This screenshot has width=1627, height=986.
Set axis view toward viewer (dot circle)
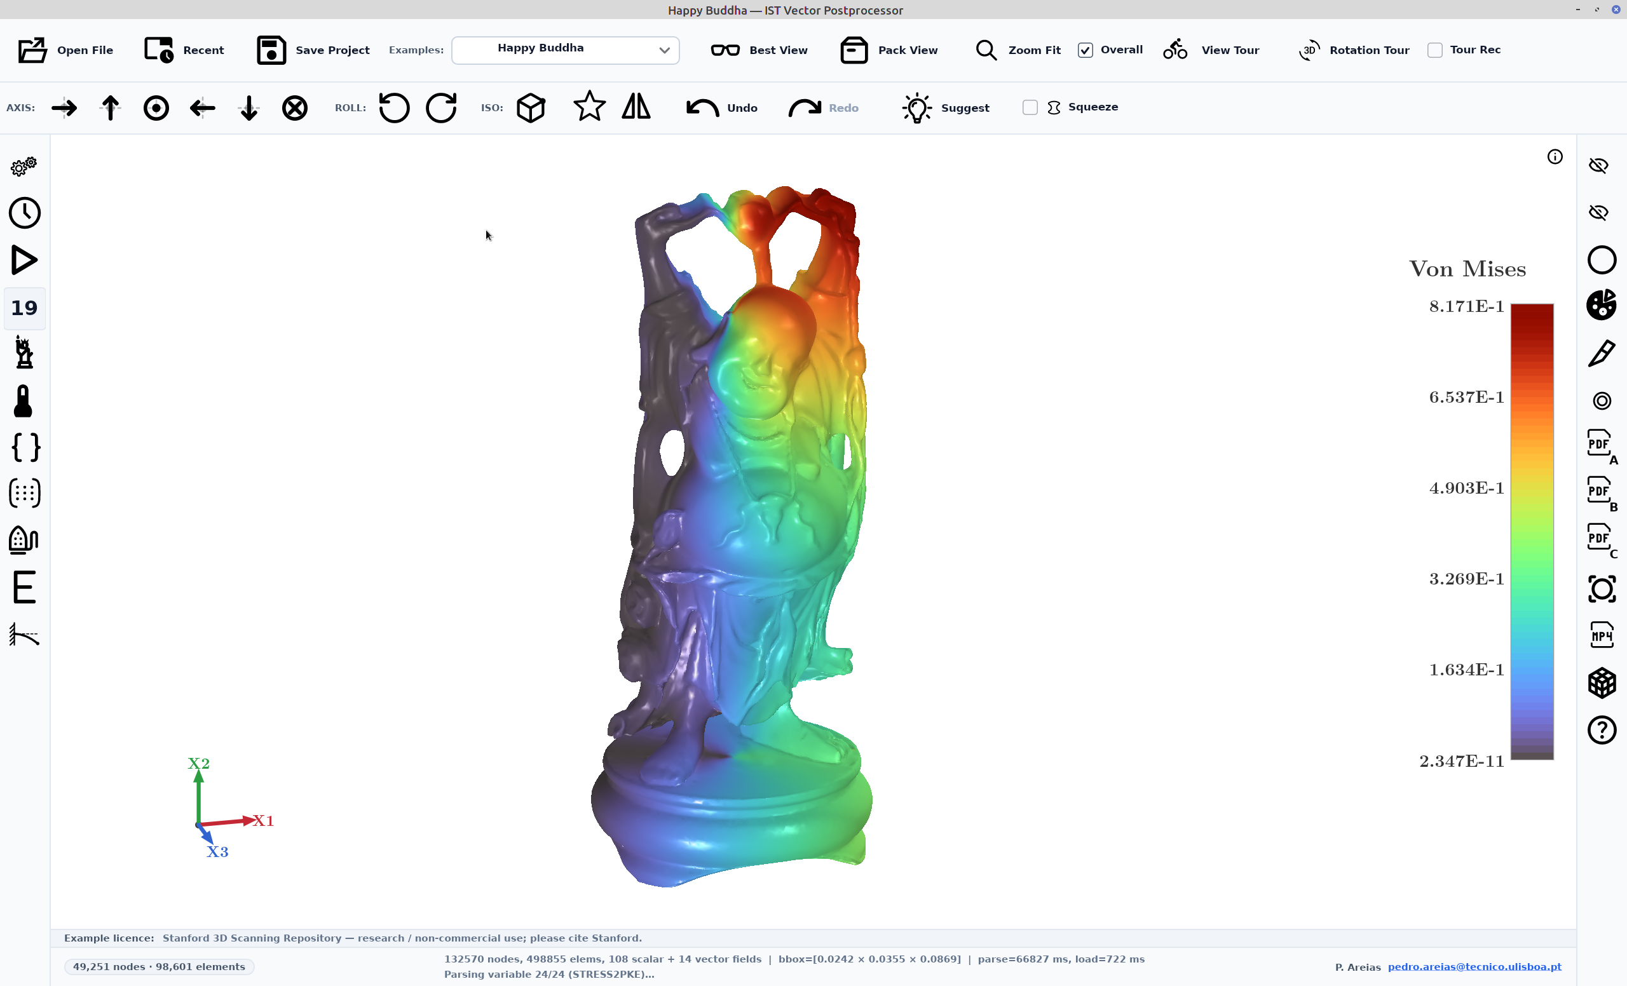(x=156, y=107)
